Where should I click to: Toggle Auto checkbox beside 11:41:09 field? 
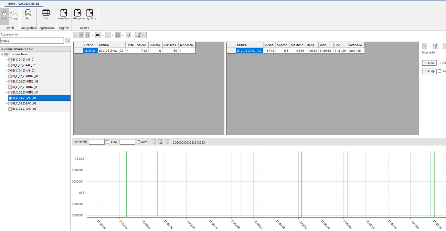click(x=439, y=71)
